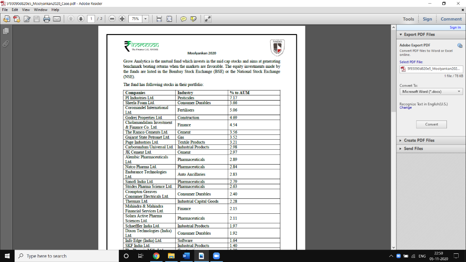This screenshot has height=262, width=466.
Task: Zoom in on the document
Action: click(121, 19)
